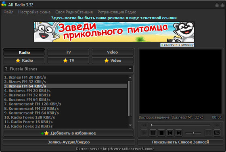Click the volume slider knob

194,133
